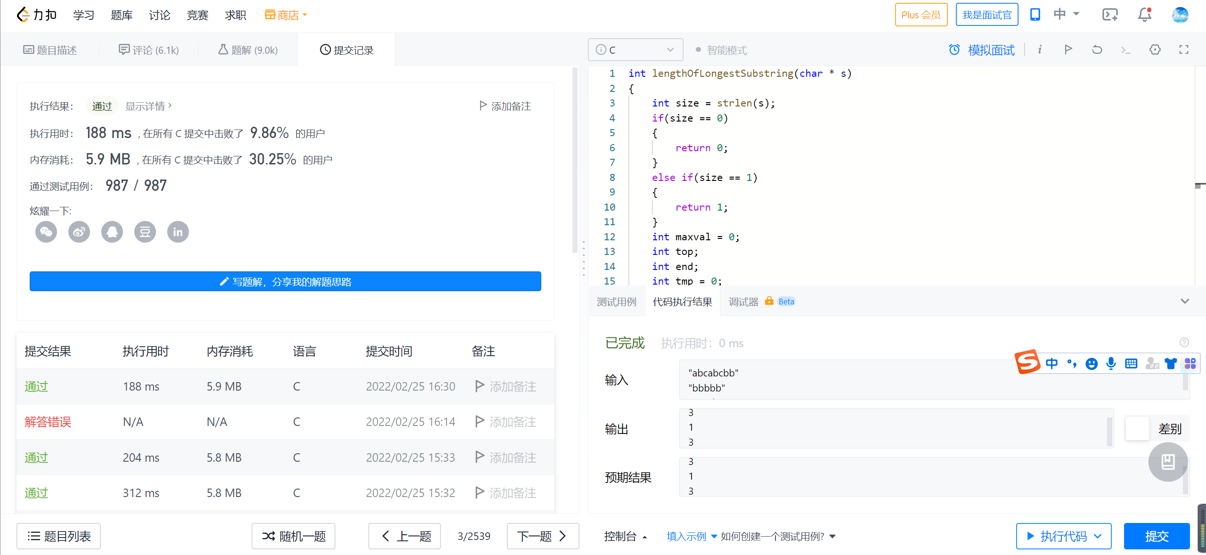This screenshot has height=555, width=1206.
Task: Enter fullscreen editor mode
Action: coord(1183,50)
